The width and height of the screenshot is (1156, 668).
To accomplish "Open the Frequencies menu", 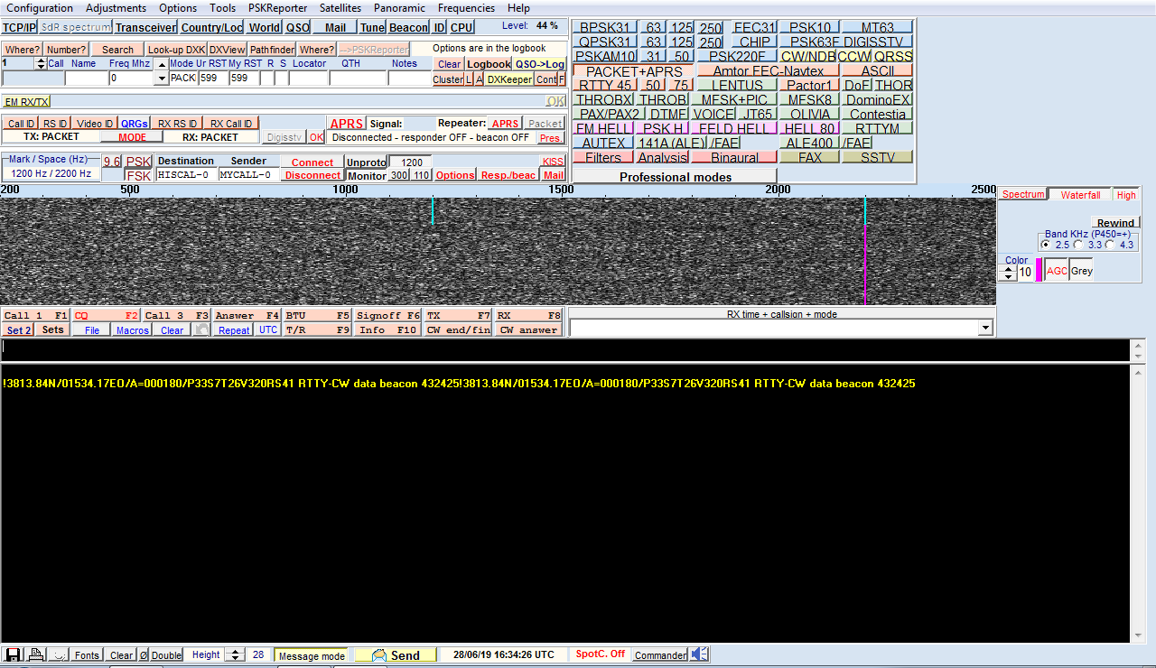I will 466,8.
